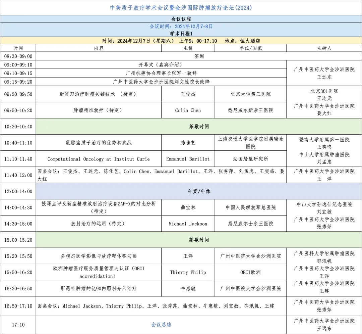Click 肝恶性肿瘤的钇90内照射介入治疗 topic
This screenshot has width=362, height=334.
click(99, 288)
